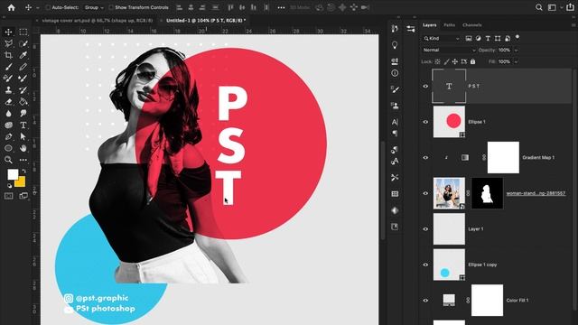Select the woman layer mask thumbnail
This screenshot has height=325, width=578.
coord(487,193)
